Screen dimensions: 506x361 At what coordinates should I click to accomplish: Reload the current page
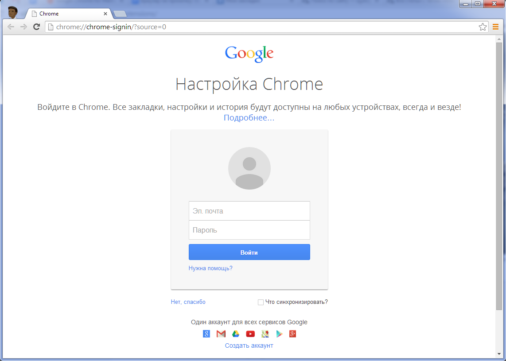coord(37,27)
